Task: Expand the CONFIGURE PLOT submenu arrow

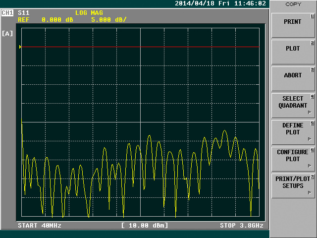Action: (310, 166)
